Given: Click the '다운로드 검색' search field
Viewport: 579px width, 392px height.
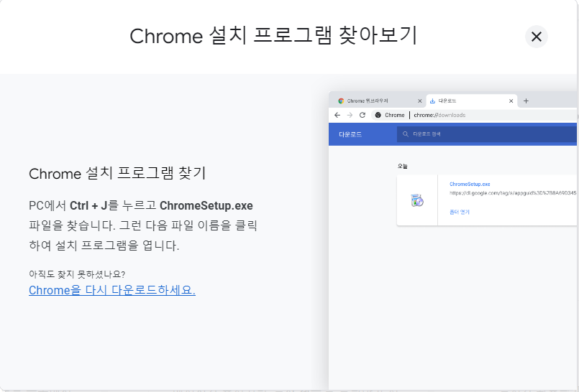Looking at the screenshot, I should point(487,134).
